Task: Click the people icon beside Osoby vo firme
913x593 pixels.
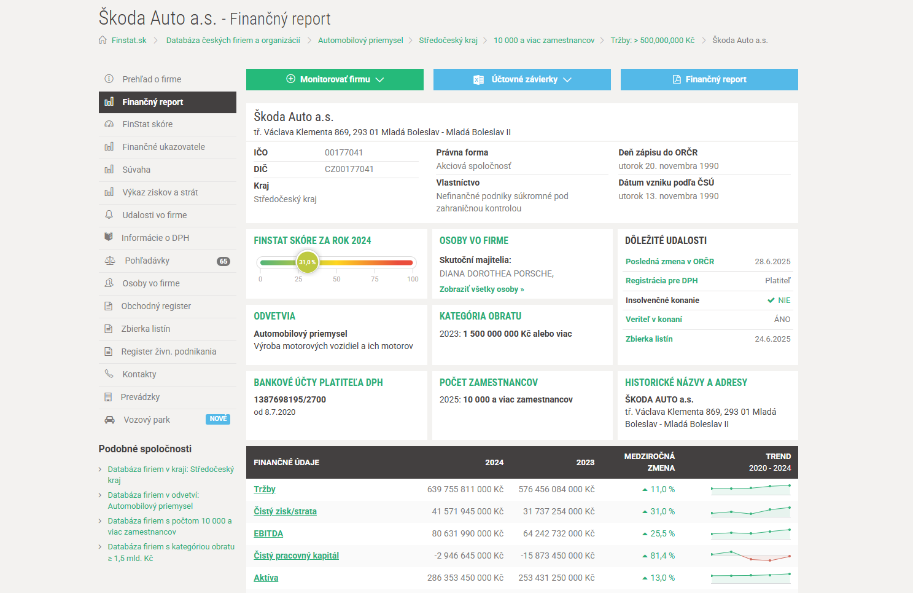Action: pos(109,283)
